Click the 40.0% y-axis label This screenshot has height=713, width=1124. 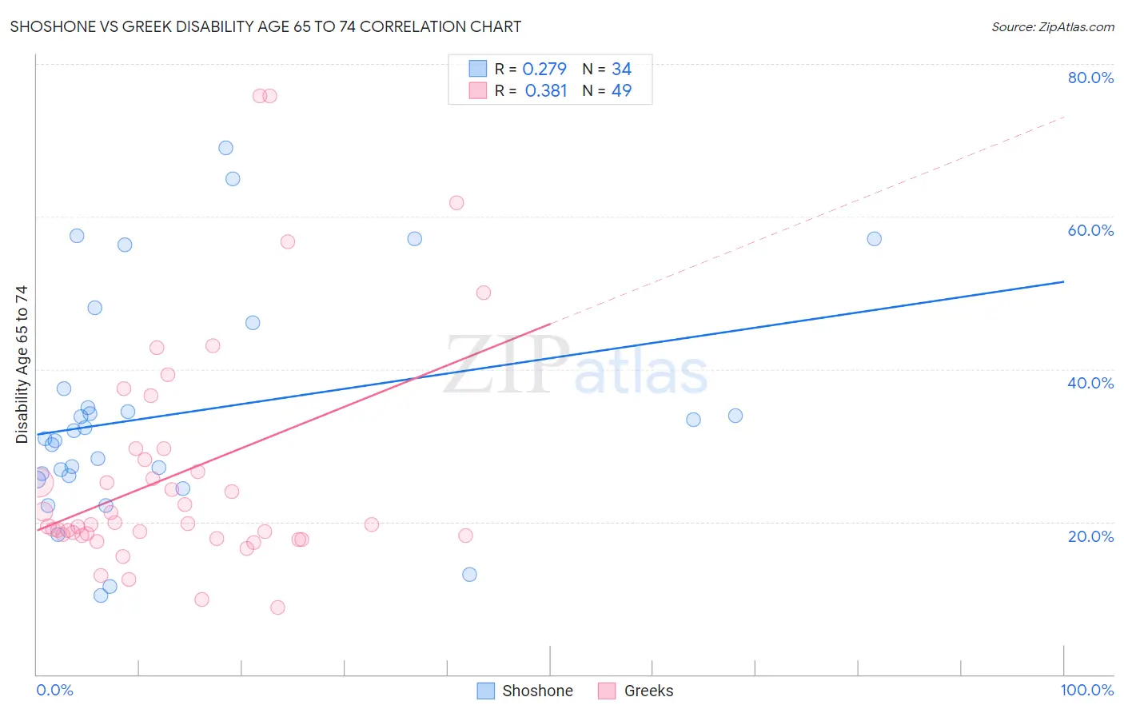pyautogui.click(x=1090, y=383)
